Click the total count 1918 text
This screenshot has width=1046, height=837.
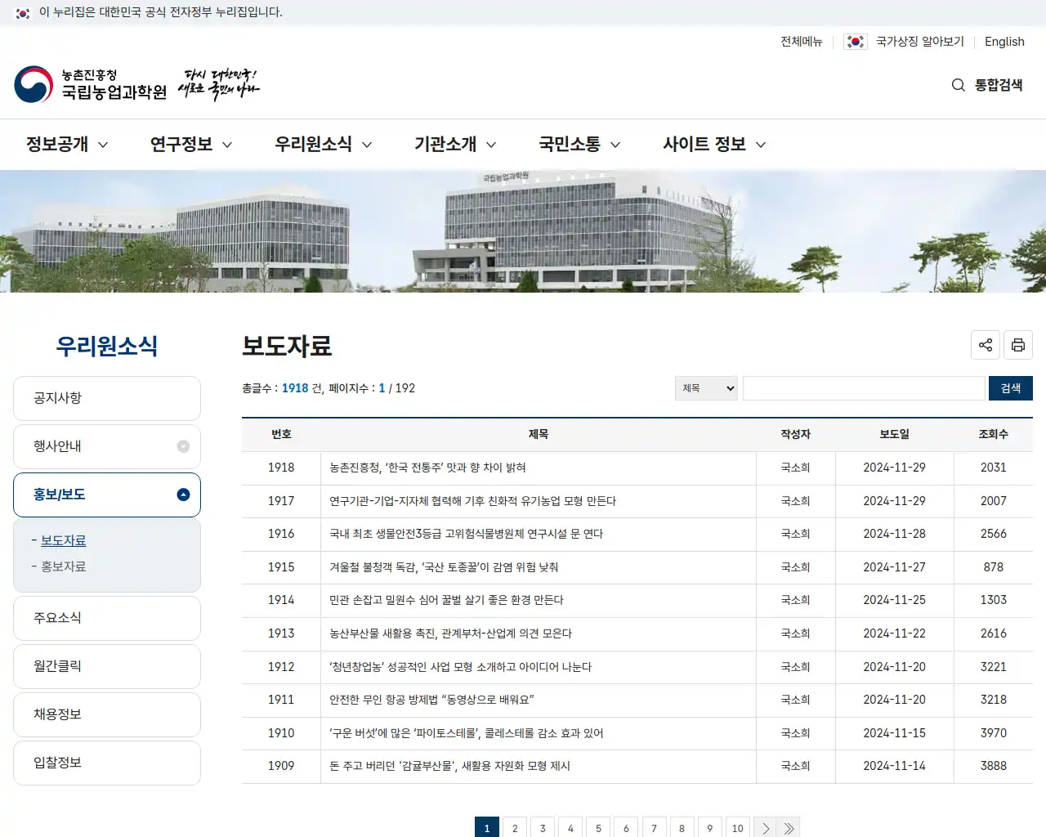(295, 388)
